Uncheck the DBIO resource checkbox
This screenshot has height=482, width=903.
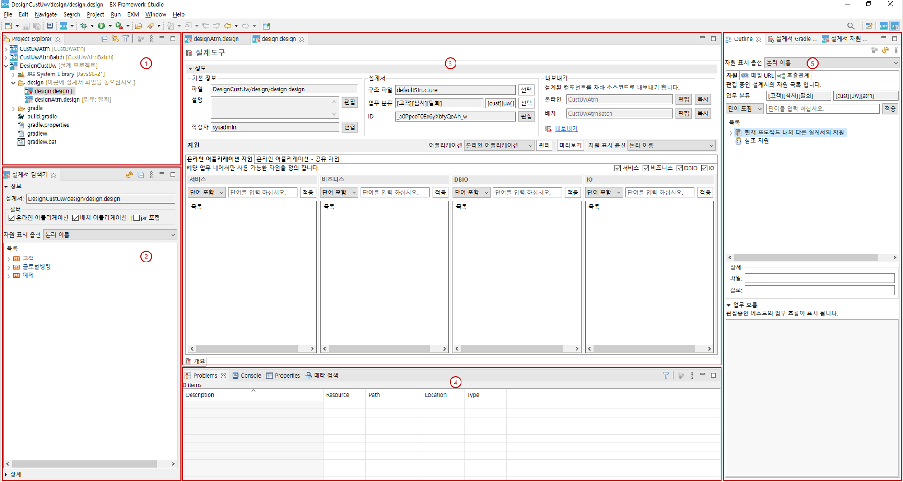click(680, 168)
